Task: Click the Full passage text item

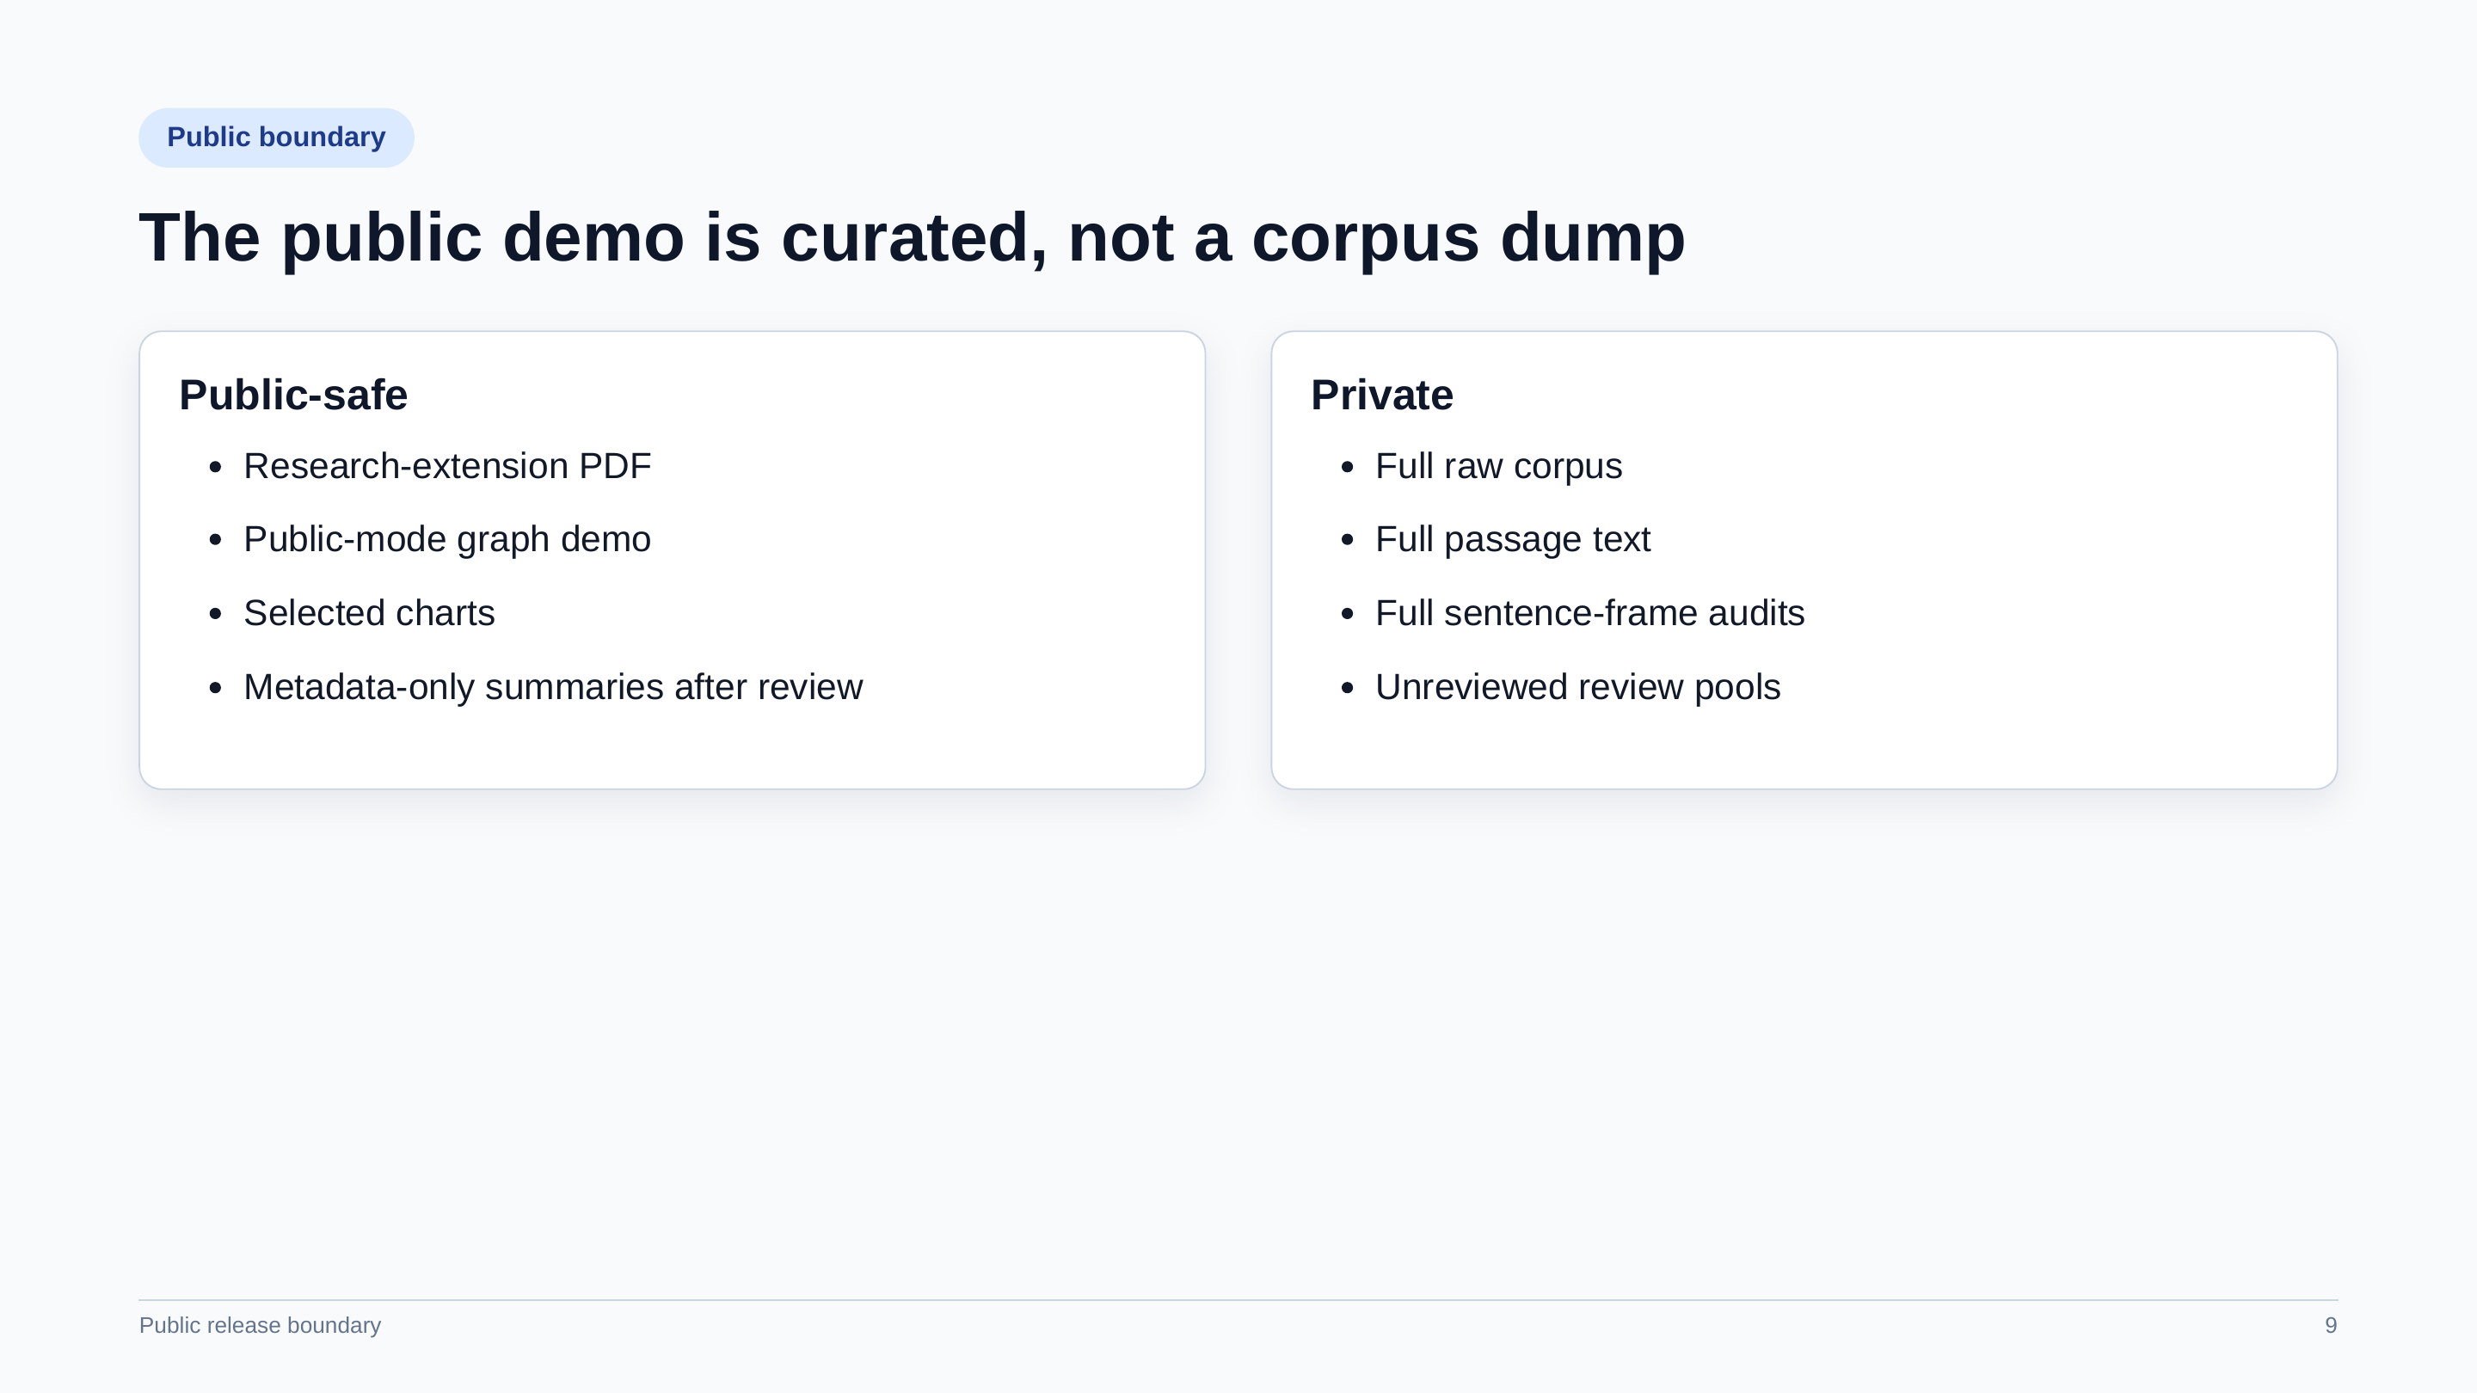Action: 1513,539
